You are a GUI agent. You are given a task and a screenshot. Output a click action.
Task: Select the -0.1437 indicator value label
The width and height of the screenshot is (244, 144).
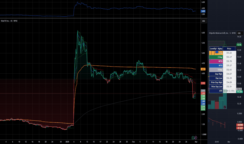coord(240,128)
